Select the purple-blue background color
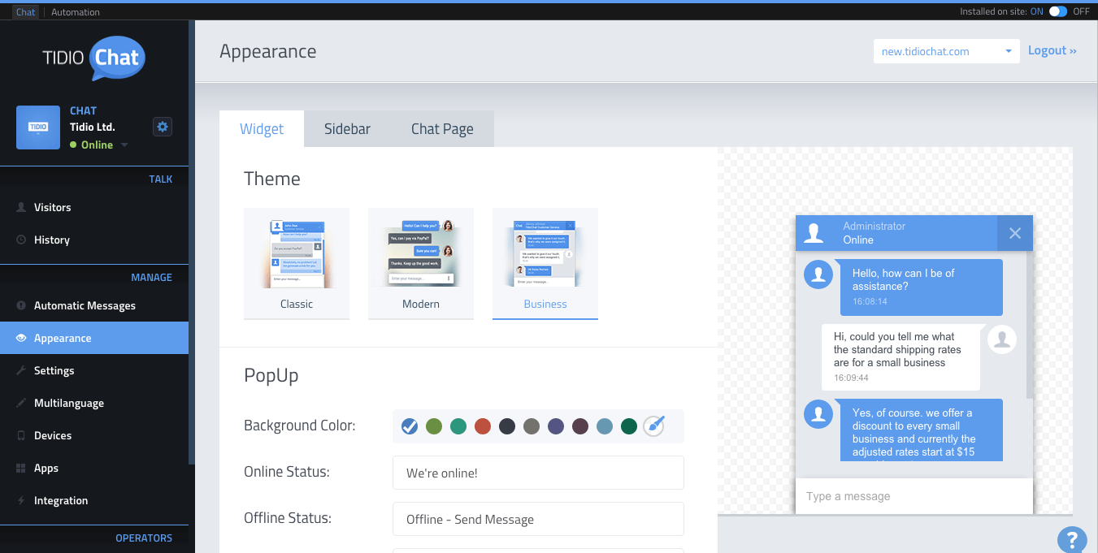Image resolution: width=1098 pixels, height=553 pixels. tap(556, 426)
